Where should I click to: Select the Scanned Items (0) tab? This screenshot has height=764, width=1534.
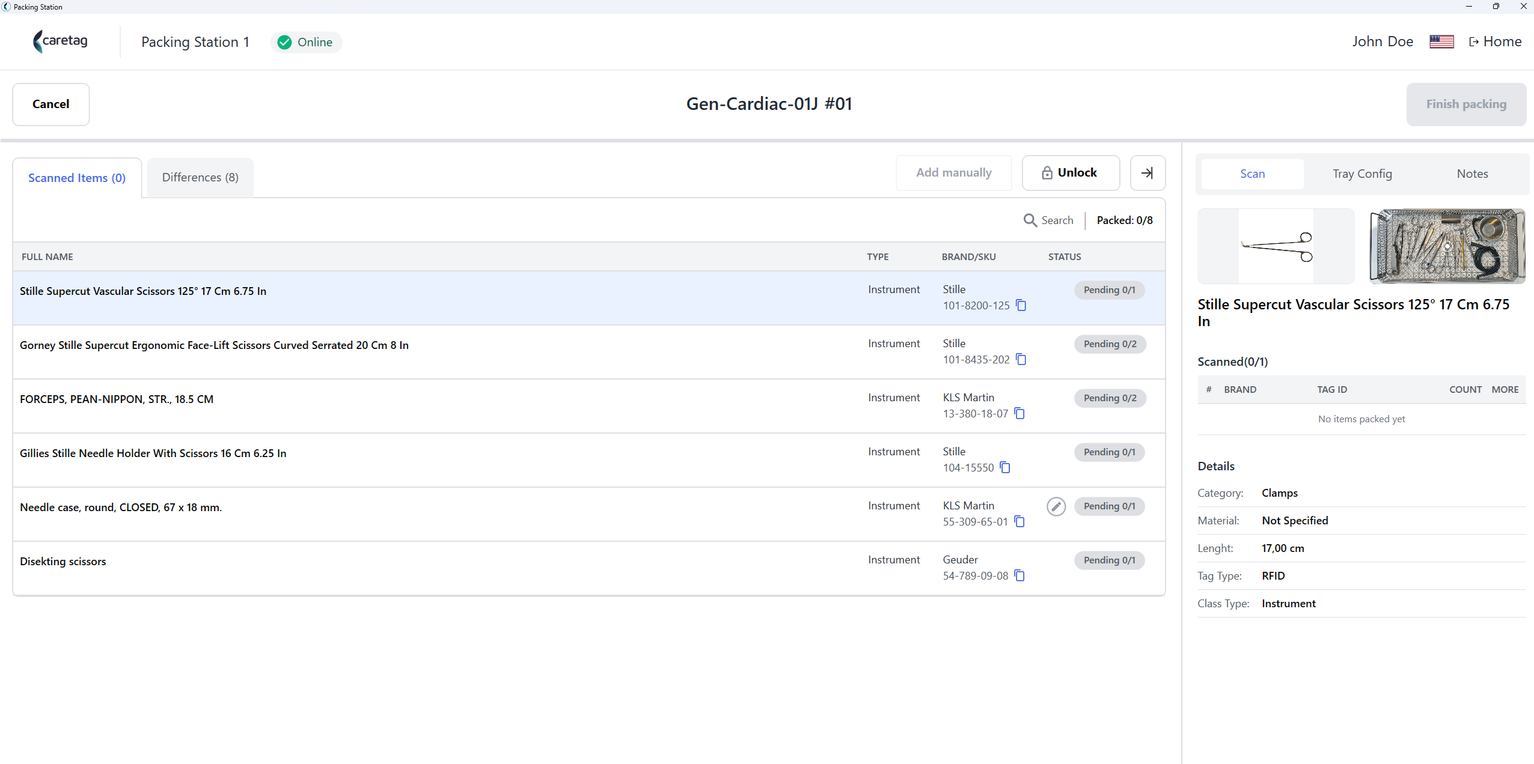tap(77, 178)
